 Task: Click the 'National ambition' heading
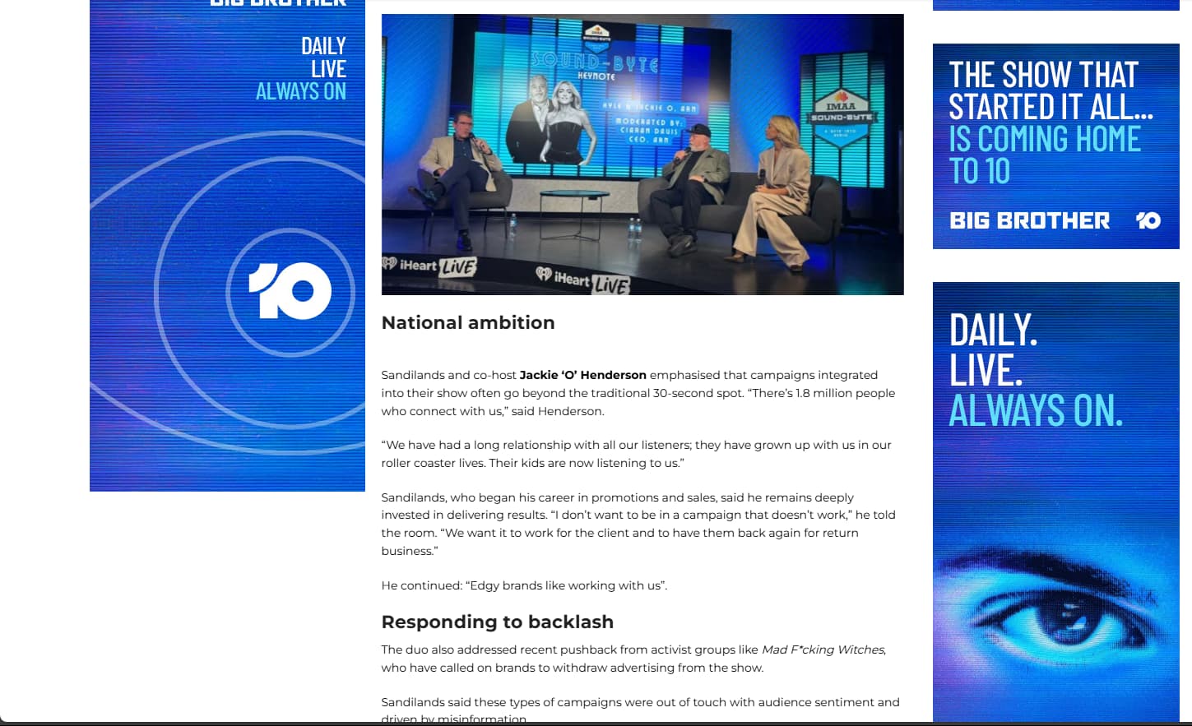point(468,322)
